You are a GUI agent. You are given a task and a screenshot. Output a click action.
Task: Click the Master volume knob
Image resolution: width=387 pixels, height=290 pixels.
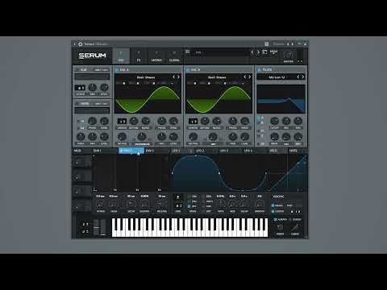[288, 55]
